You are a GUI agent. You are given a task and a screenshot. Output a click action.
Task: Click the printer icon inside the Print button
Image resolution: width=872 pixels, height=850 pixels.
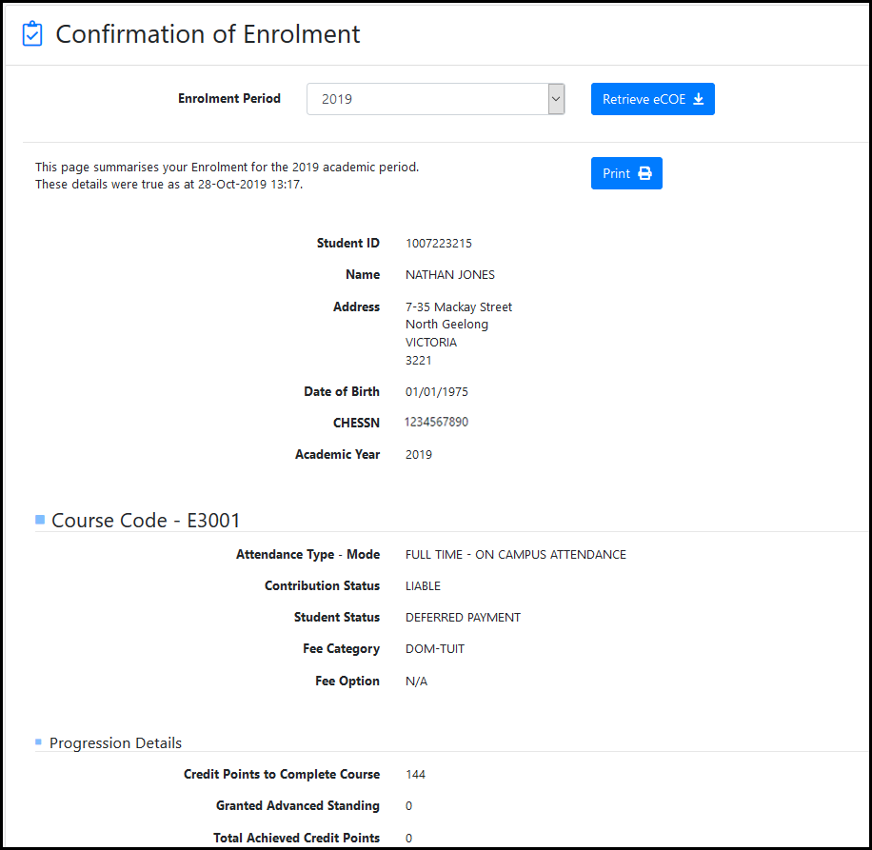[643, 173]
